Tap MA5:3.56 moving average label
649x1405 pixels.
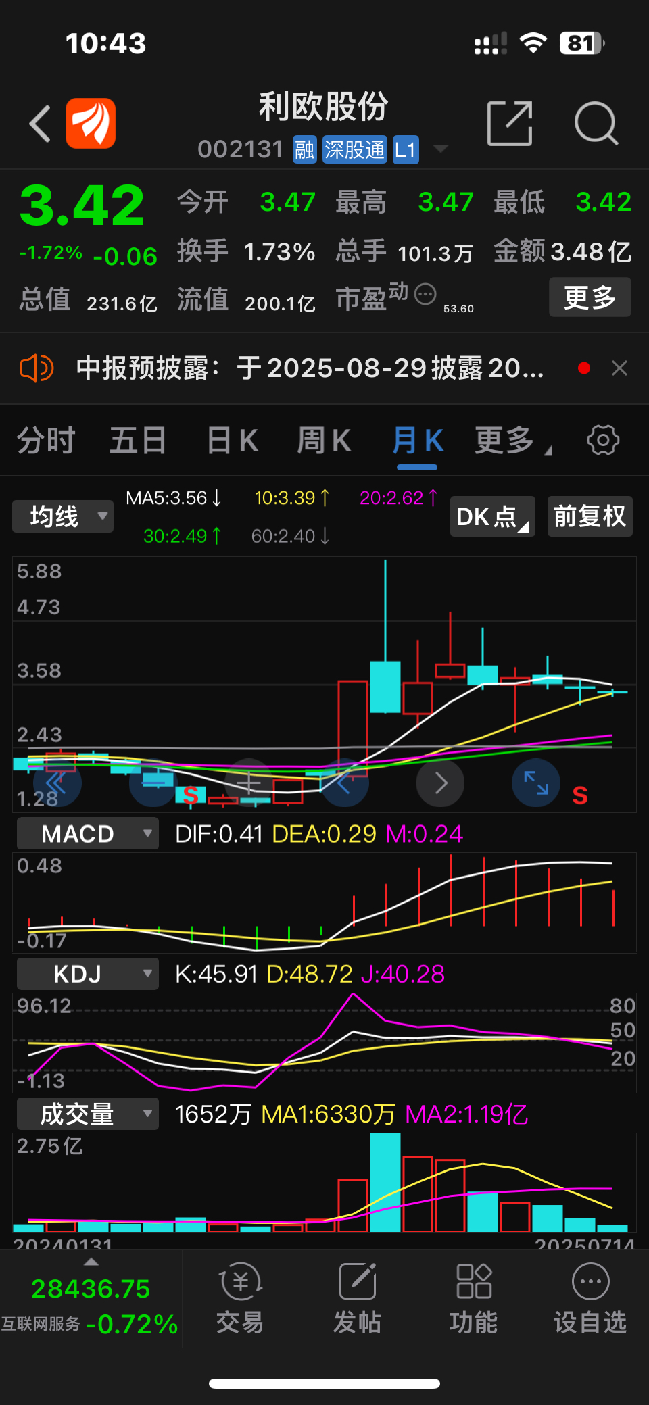(x=174, y=498)
